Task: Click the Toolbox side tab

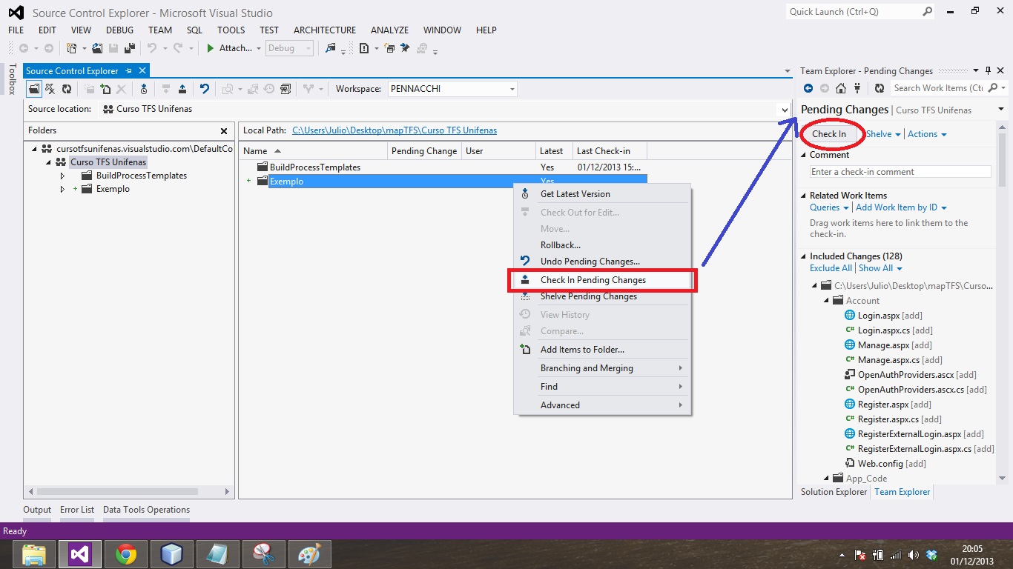Action: [12, 79]
